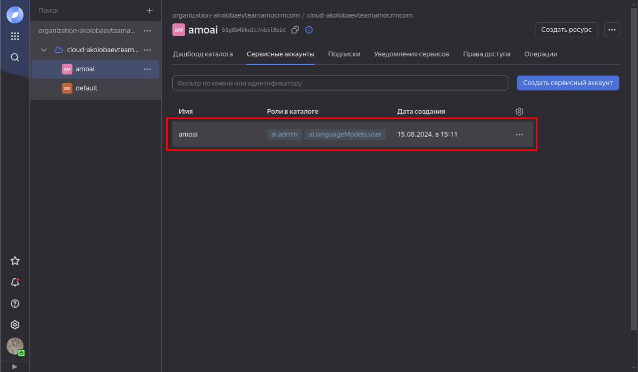
Task: Click the Создать ресурс button
Action: point(566,30)
